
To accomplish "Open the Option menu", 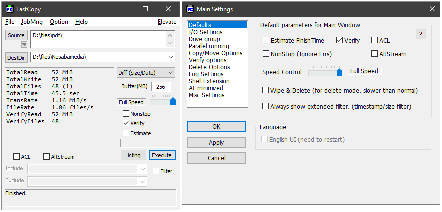I will pos(59,22).
